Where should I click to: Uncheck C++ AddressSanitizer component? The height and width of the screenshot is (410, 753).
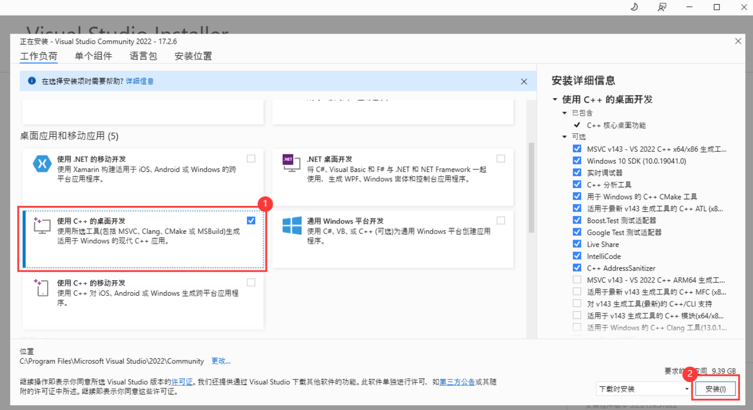pyautogui.click(x=577, y=267)
